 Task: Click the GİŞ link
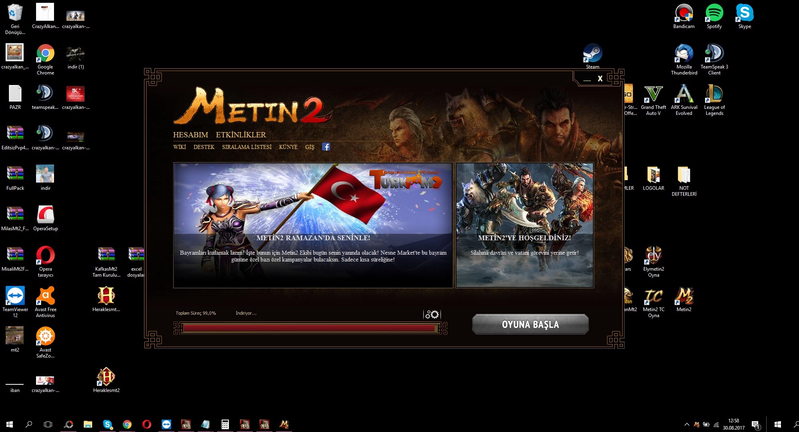(x=310, y=147)
